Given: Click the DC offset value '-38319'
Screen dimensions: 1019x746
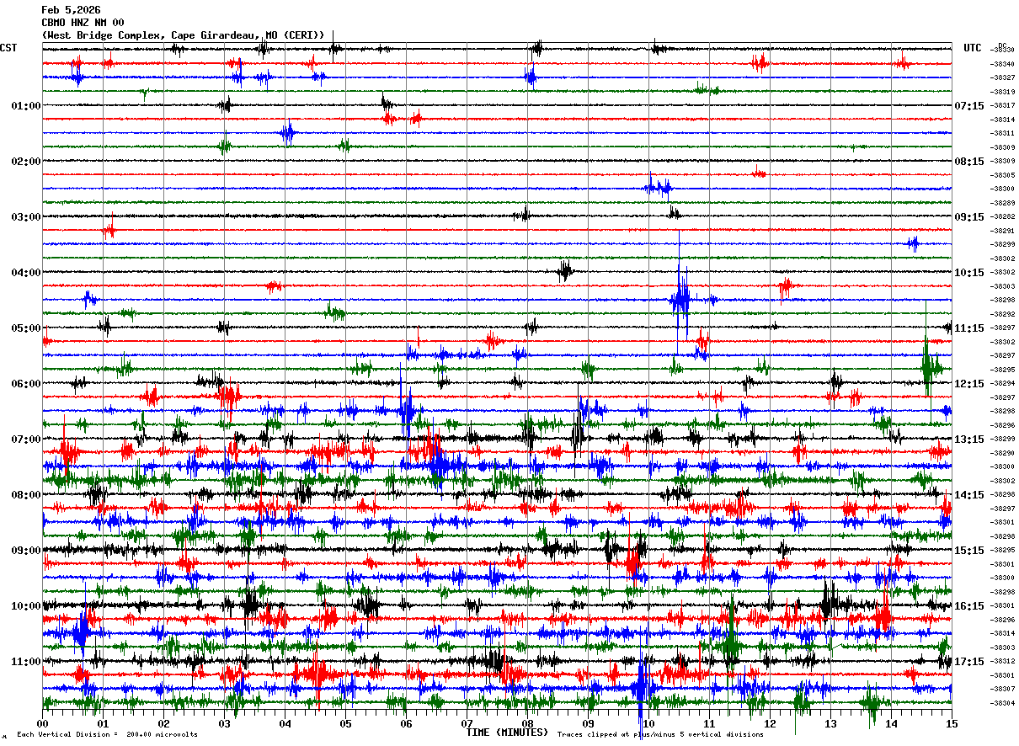Looking at the screenshot, I should pos(1003,92).
